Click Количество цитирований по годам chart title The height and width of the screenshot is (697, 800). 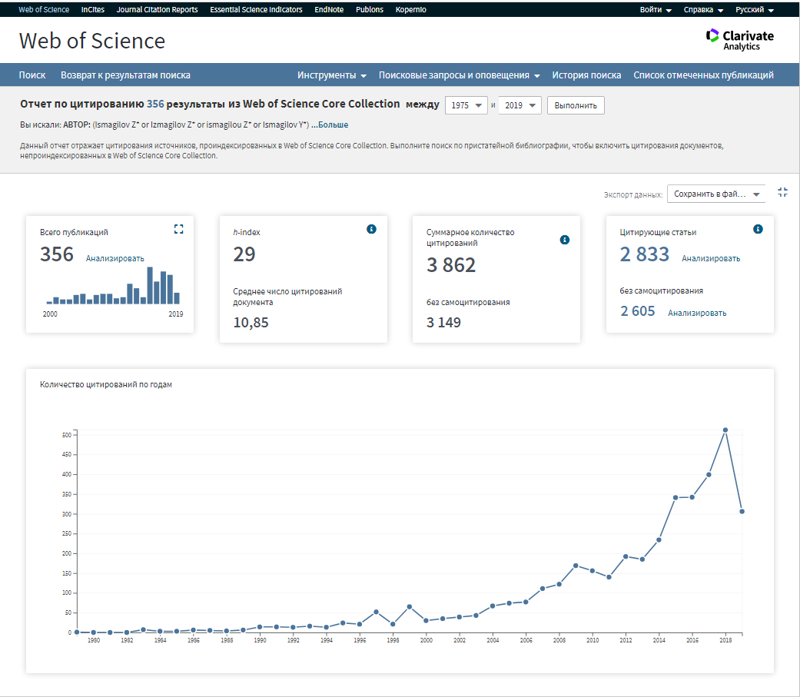click(x=105, y=385)
